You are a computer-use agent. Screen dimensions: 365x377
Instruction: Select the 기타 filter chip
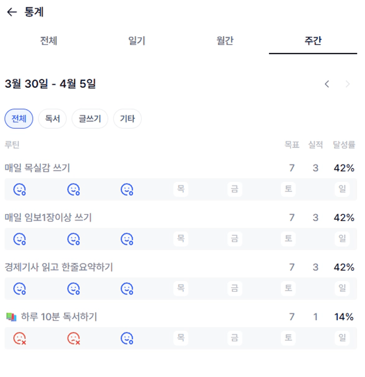[128, 119]
